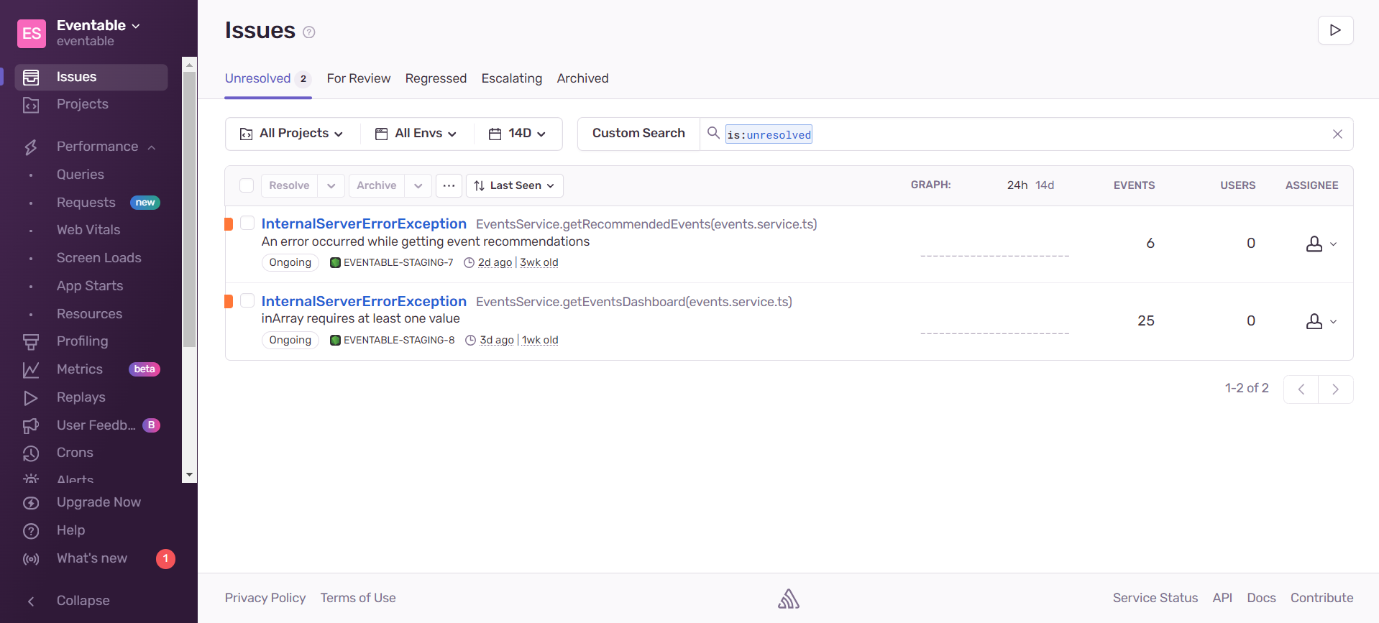Click the Performance lightning icon
1379x623 pixels.
click(31, 147)
